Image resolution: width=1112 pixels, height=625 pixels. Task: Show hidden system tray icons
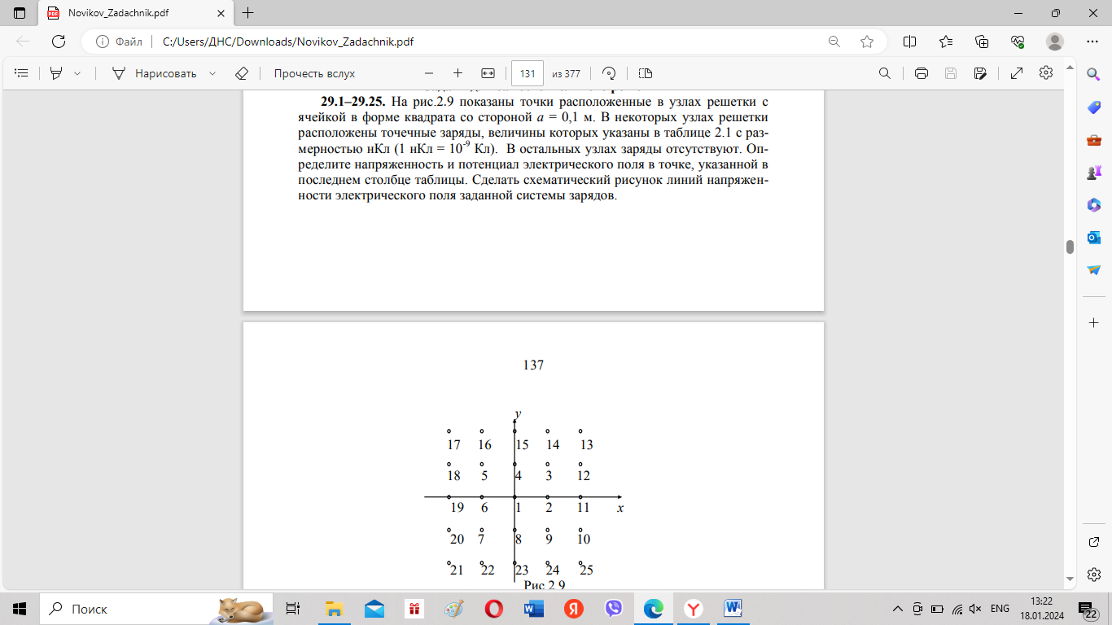pyautogui.click(x=898, y=609)
